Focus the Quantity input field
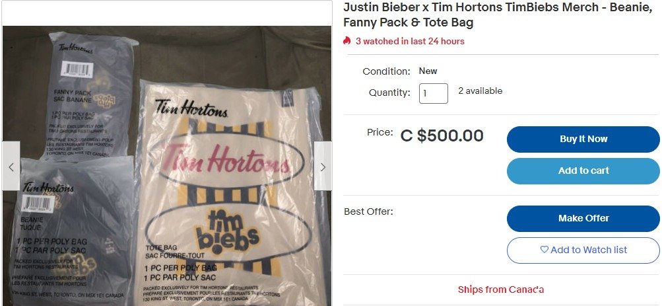The height and width of the screenshot is (306, 662). pyautogui.click(x=433, y=93)
